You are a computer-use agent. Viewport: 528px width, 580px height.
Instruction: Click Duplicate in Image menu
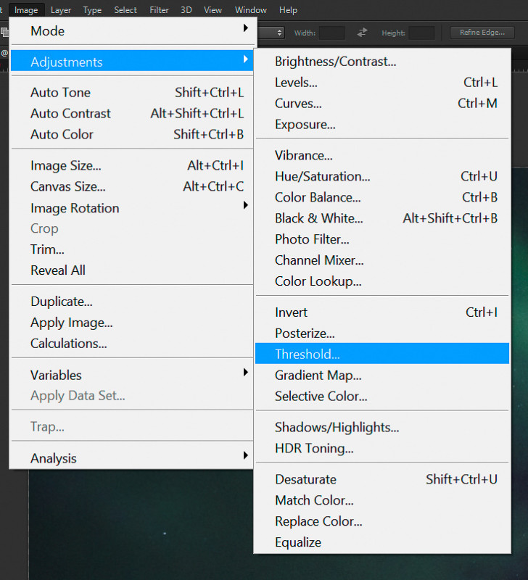(61, 302)
